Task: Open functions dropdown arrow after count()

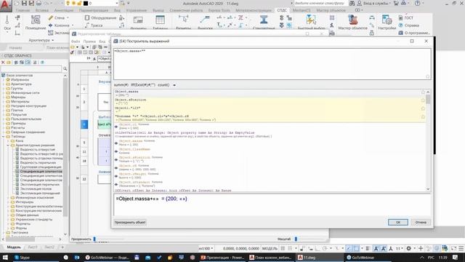Action: (x=174, y=85)
